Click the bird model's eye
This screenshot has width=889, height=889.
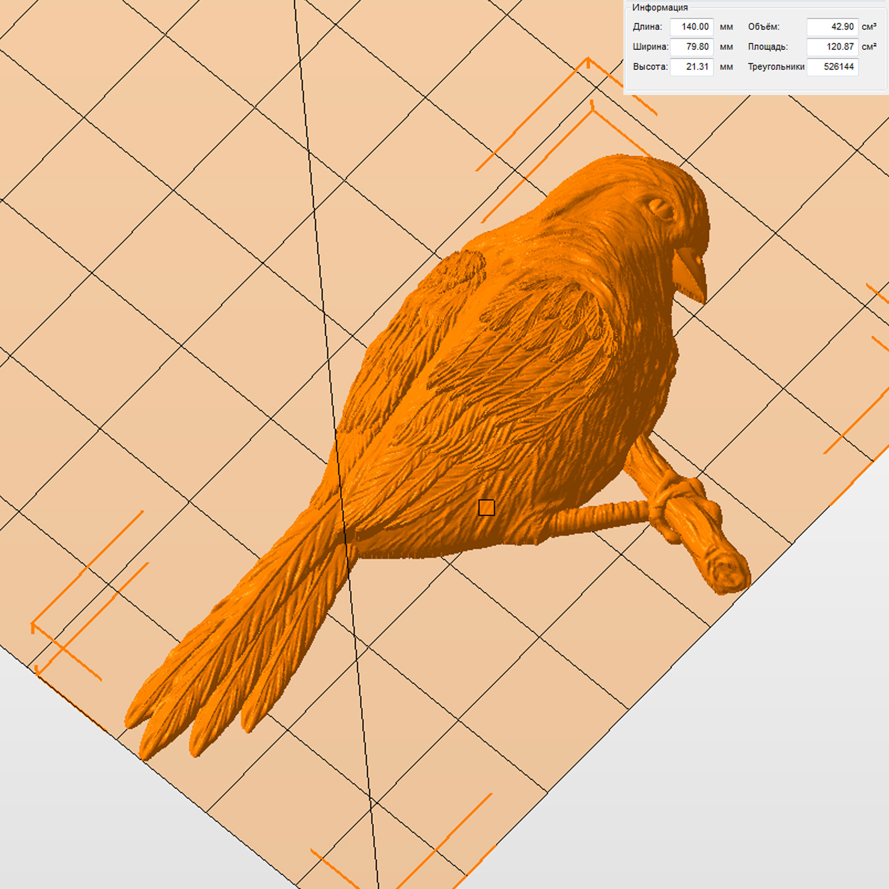[x=661, y=209]
